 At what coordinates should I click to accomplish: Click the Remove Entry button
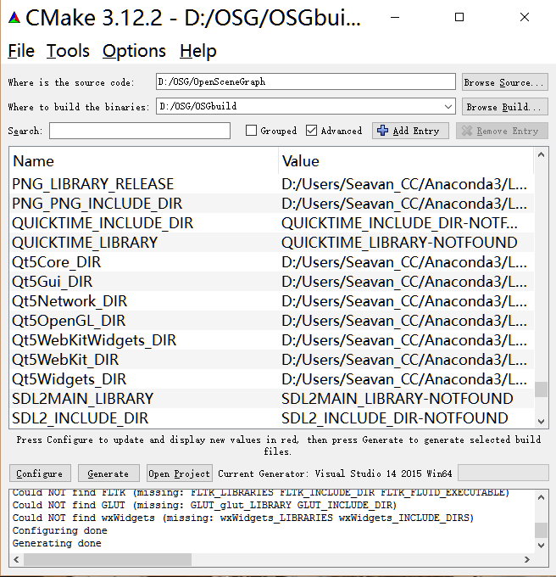(502, 131)
